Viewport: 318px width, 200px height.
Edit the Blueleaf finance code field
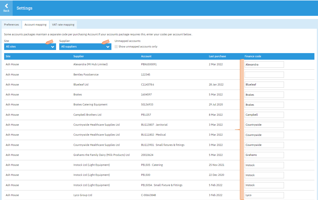pyautogui.click(x=264, y=85)
